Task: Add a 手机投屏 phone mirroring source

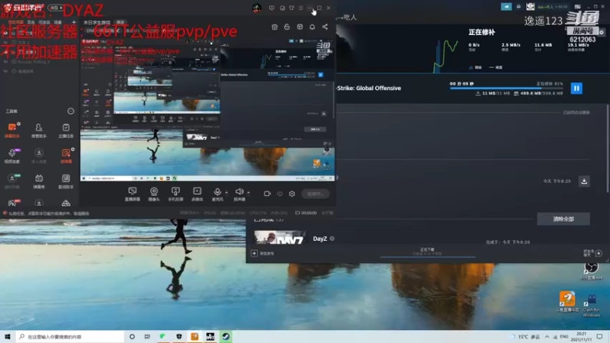Action: pyautogui.click(x=175, y=194)
